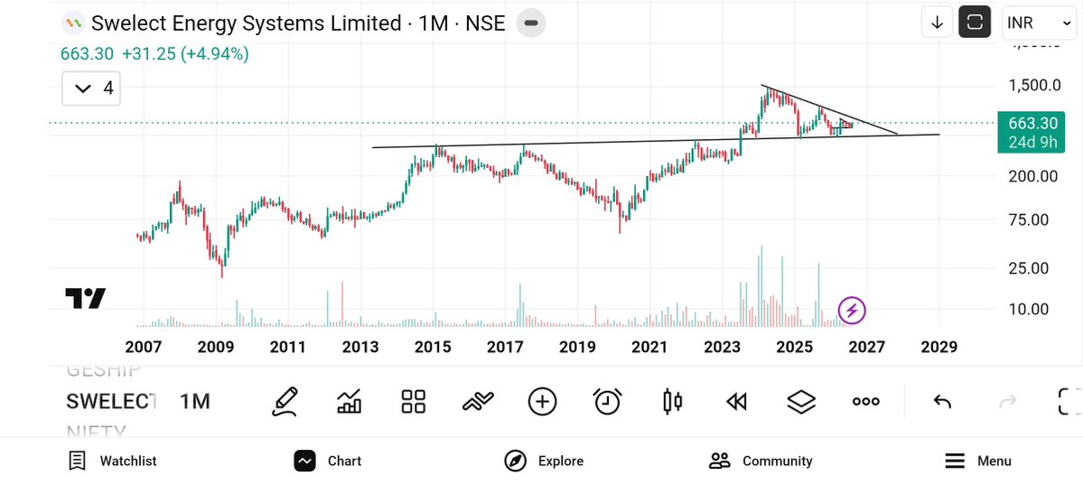
Task: Click the 75.00 price axis label
Action: coord(1029,219)
